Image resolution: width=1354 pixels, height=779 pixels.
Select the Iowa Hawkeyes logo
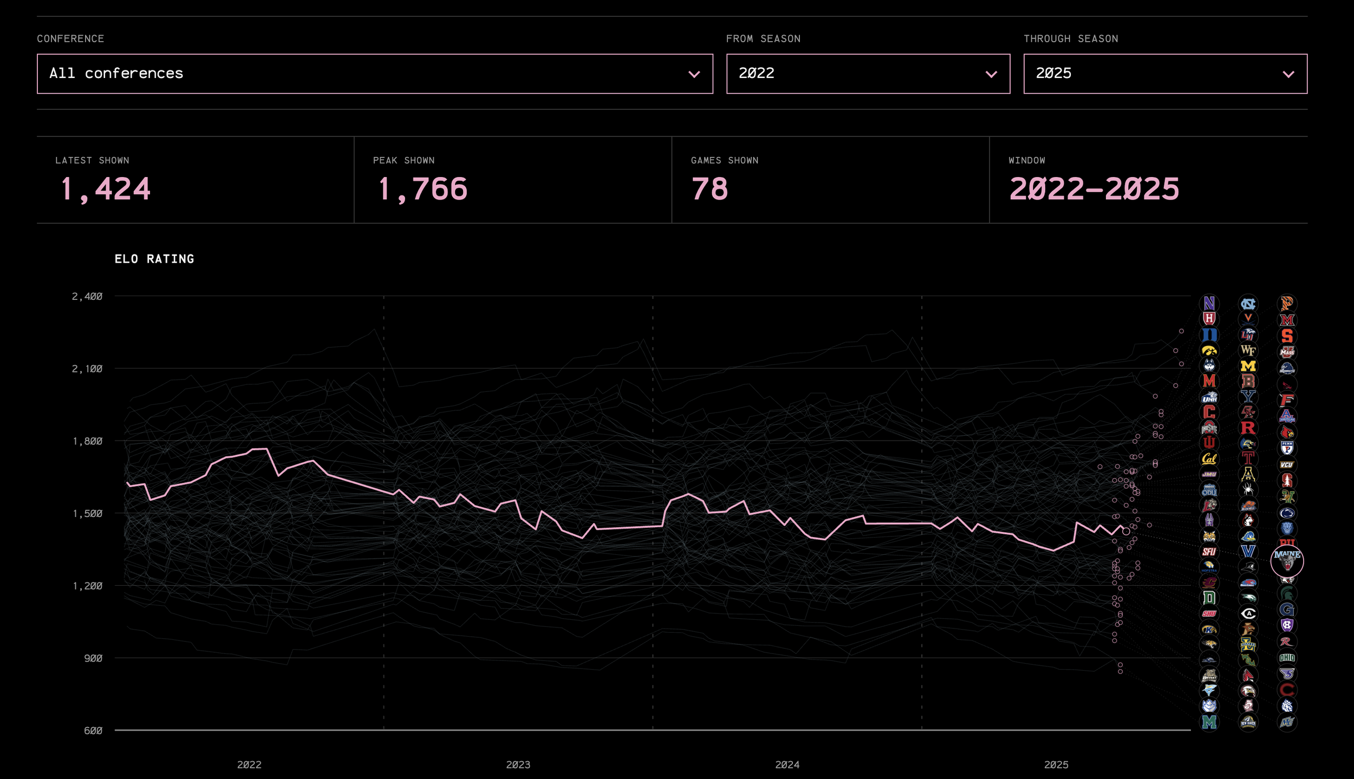(x=1209, y=351)
